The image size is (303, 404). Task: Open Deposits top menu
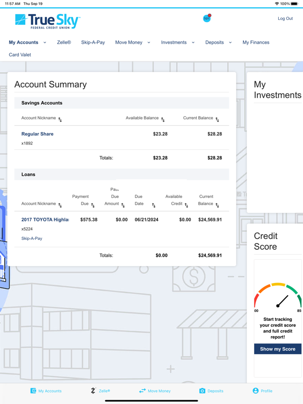[215, 42]
